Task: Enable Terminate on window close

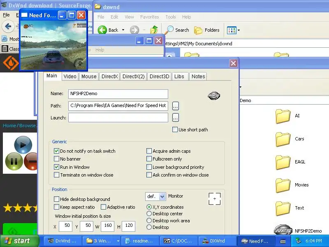Action: pos(56,175)
